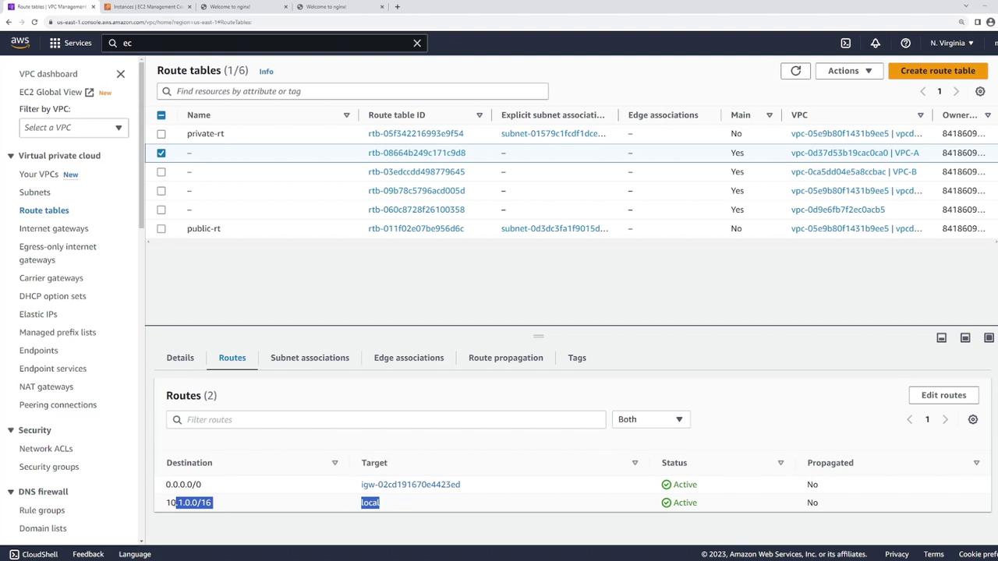
Task: Switch to the Route propagation tab
Action: [x=505, y=358]
